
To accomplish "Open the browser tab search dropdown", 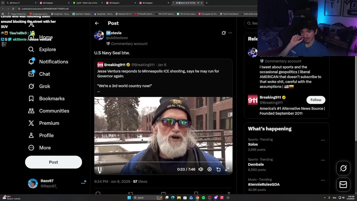I will point(3,3).
